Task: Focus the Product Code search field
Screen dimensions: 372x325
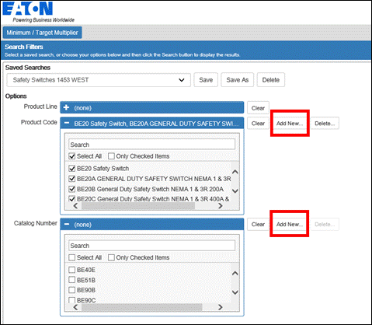Action: 152,145
